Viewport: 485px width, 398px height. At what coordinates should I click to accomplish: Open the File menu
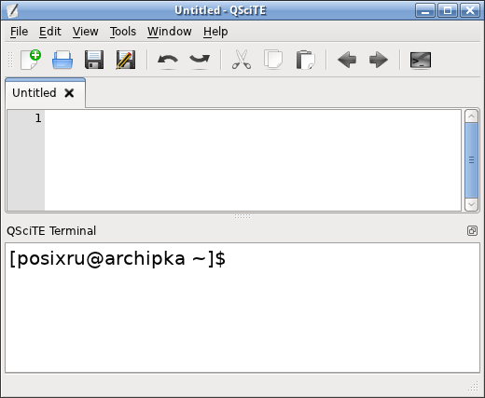(x=20, y=32)
